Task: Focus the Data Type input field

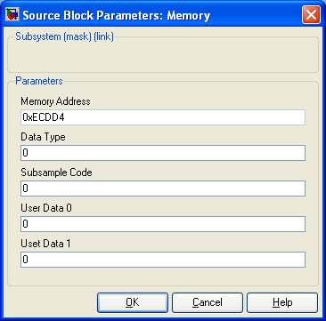Action: (x=163, y=153)
